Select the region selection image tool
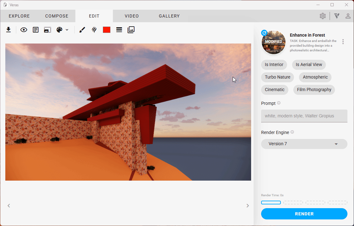Image resolution: width=354 pixels, height=226 pixels. (x=48, y=30)
